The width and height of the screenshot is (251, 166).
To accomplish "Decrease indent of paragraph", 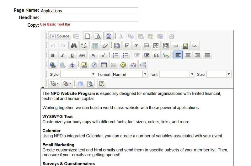I will pos(136,55).
